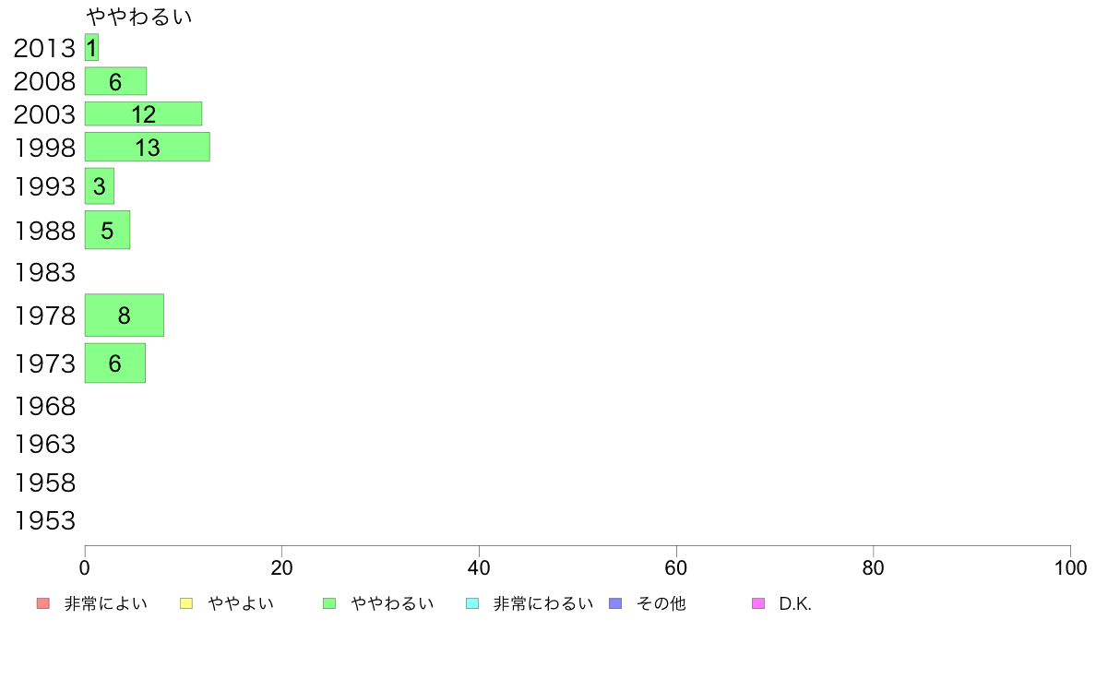Select the 1973 bar showing 6

(115, 363)
